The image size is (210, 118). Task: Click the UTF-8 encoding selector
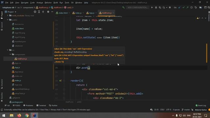169,109
